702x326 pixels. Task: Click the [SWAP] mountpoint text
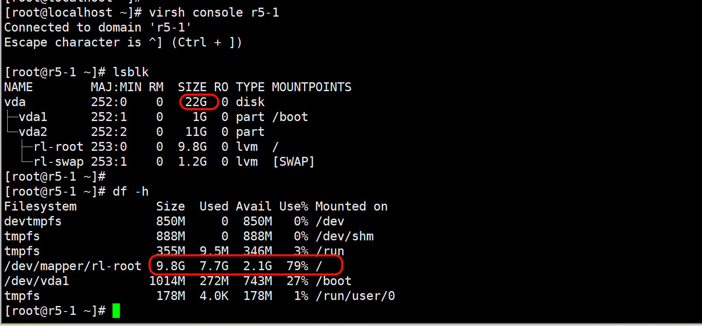294,162
